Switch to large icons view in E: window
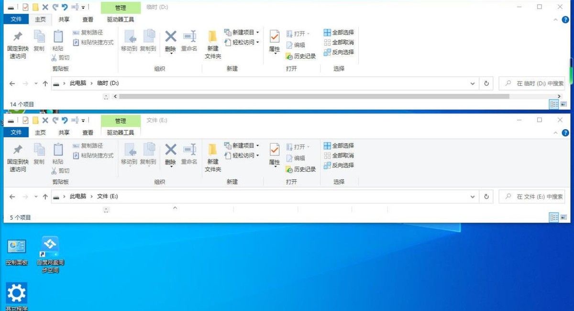This screenshot has width=574, height=311. pyautogui.click(x=563, y=218)
